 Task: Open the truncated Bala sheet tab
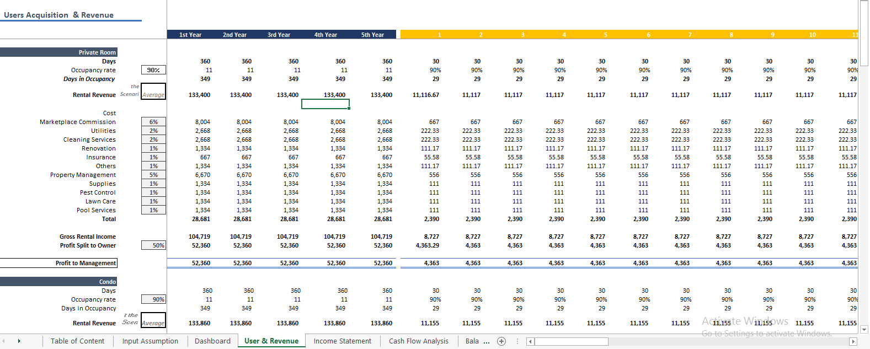(x=472, y=341)
